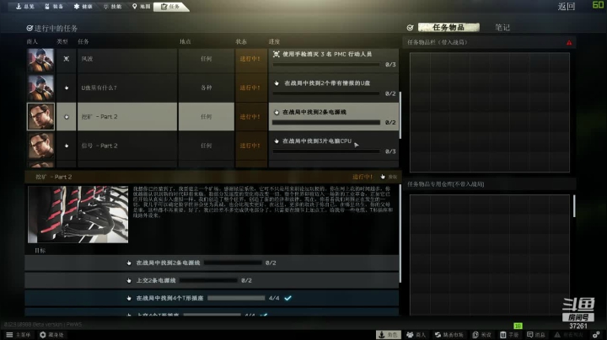Click the quest stash scrollbar on right
Viewport: 607px width, 340px height.
tap(574, 206)
